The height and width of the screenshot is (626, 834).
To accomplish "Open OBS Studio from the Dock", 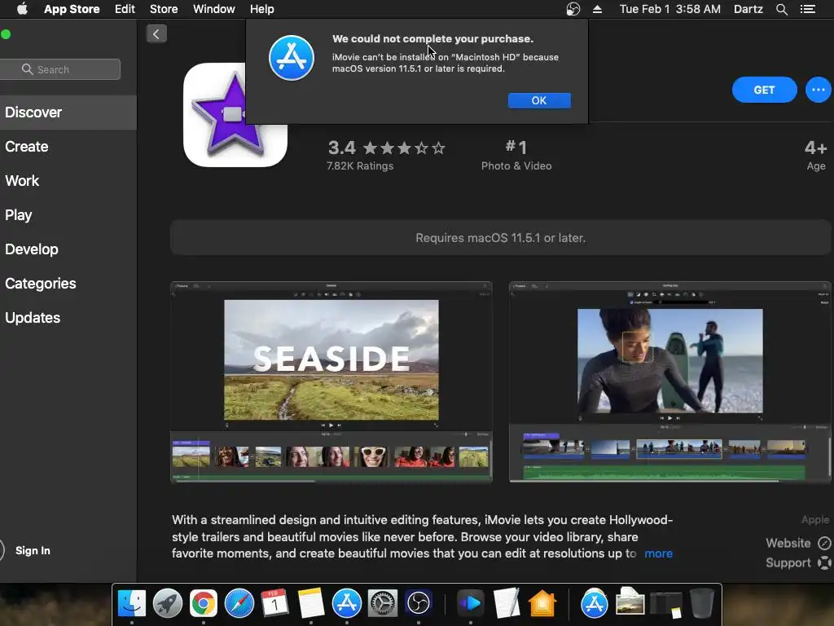I will point(419,604).
